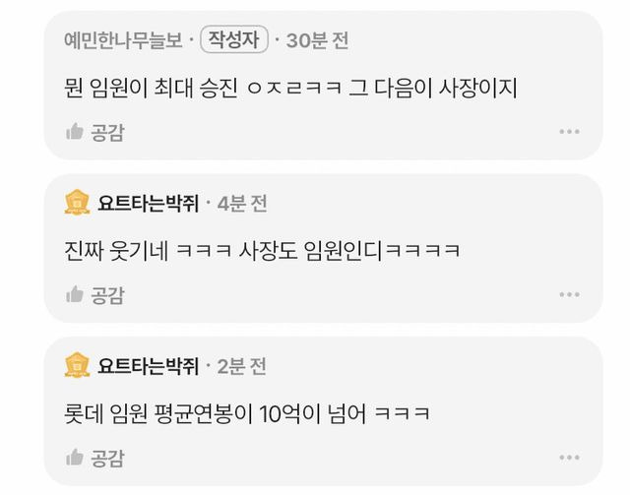Click 공감 label under 예민한나무늘보's comment
Image resolution: width=630 pixels, height=495 pixels.
pyautogui.click(x=107, y=132)
